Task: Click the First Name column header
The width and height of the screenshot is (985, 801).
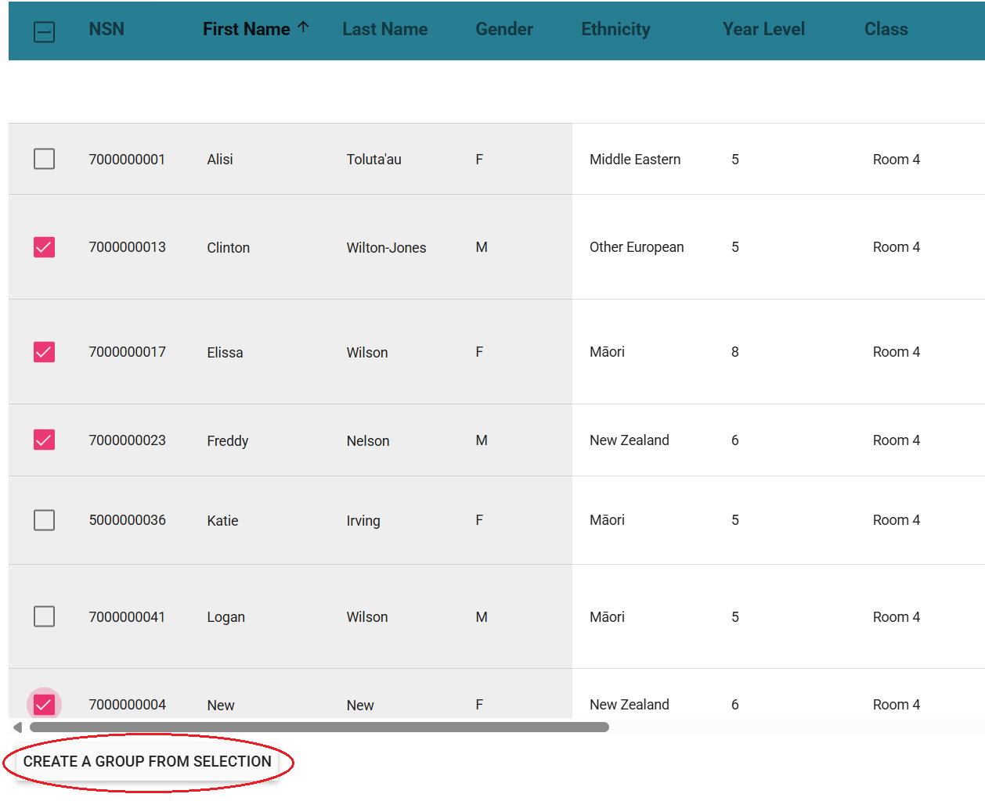Action: point(246,30)
